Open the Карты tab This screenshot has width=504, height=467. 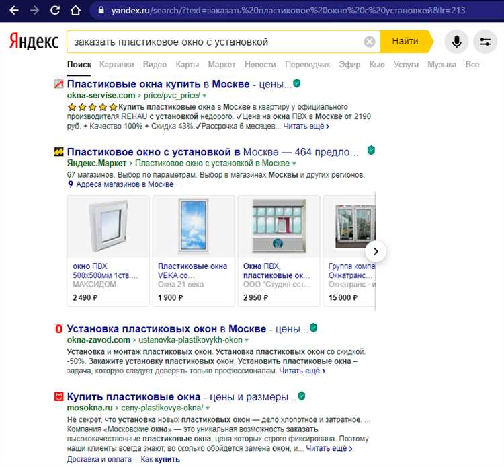(187, 65)
